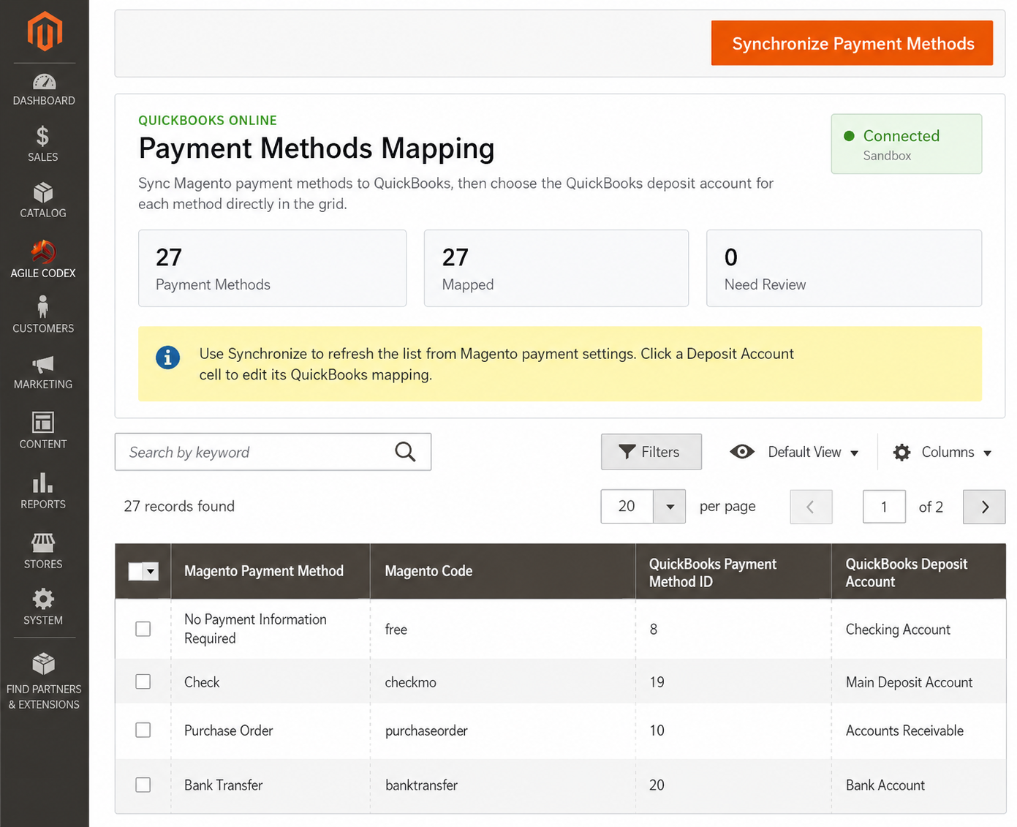
Task: Click the banktransfer code cell
Action: [503, 785]
